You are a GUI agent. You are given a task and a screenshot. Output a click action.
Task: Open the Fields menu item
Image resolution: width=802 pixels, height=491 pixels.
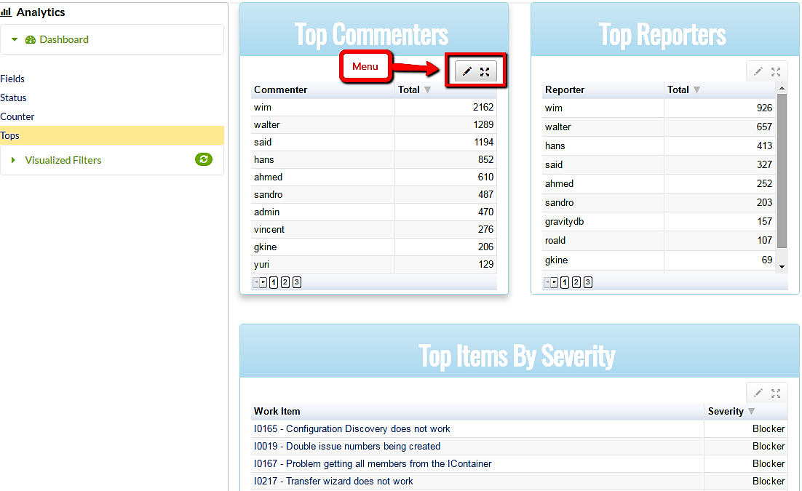pyautogui.click(x=12, y=79)
